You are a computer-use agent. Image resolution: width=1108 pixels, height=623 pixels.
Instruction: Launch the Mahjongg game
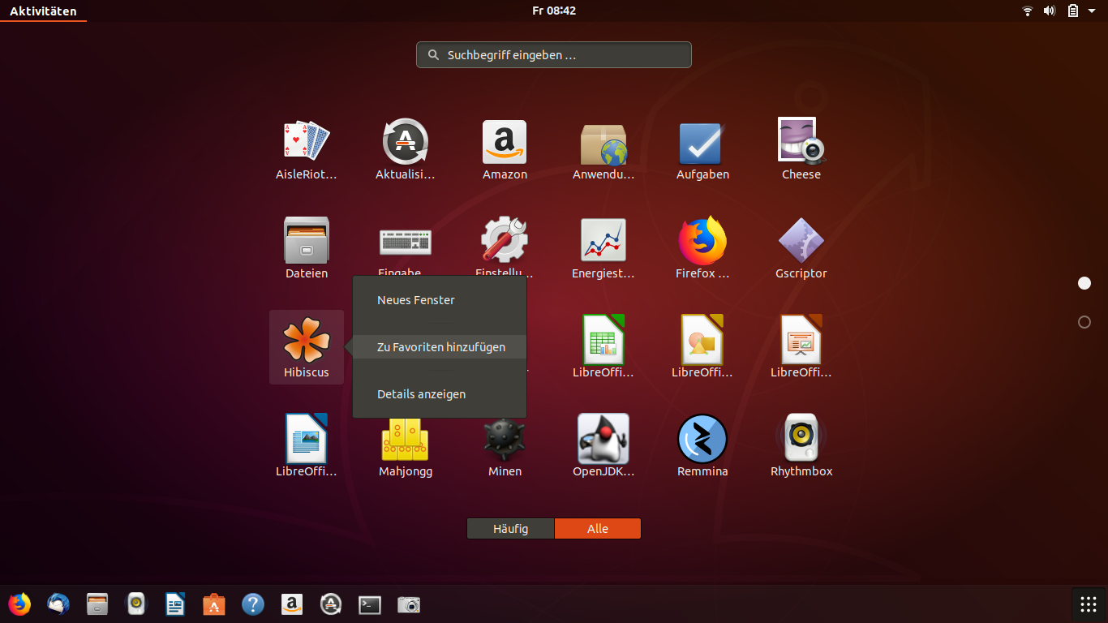click(406, 440)
